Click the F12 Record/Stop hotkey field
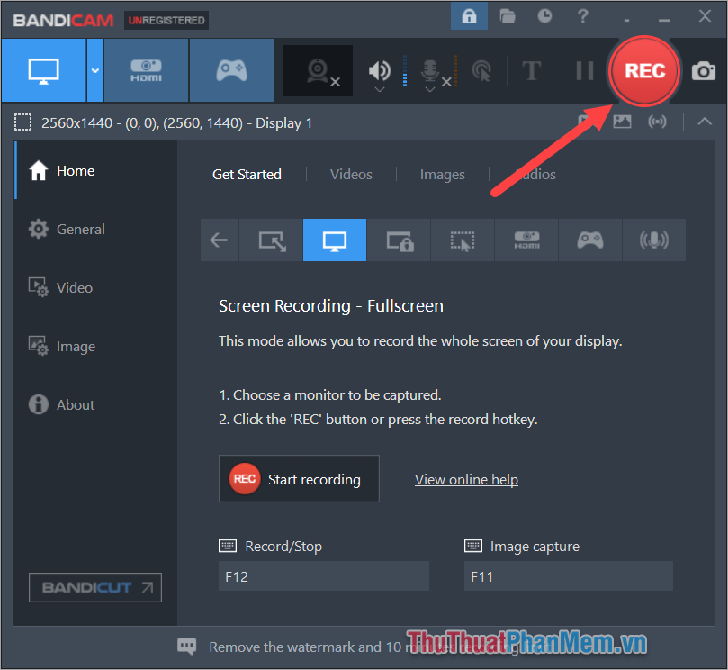Screen dimensions: 728x670 pyautogui.click(x=323, y=575)
